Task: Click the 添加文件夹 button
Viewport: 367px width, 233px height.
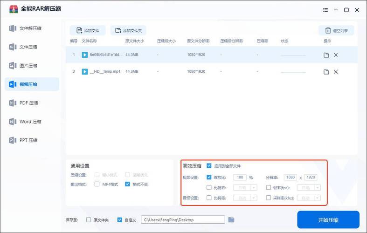Action: click(128, 30)
